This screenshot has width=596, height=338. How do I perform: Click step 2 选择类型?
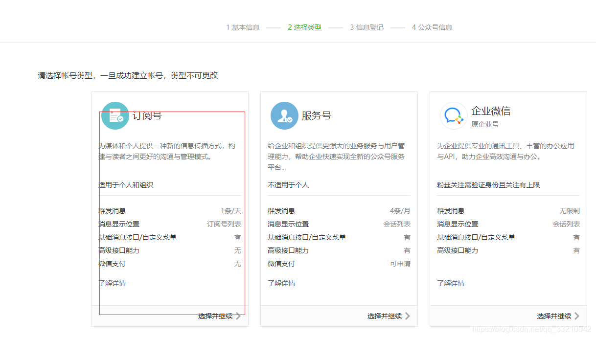tap(305, 27)
